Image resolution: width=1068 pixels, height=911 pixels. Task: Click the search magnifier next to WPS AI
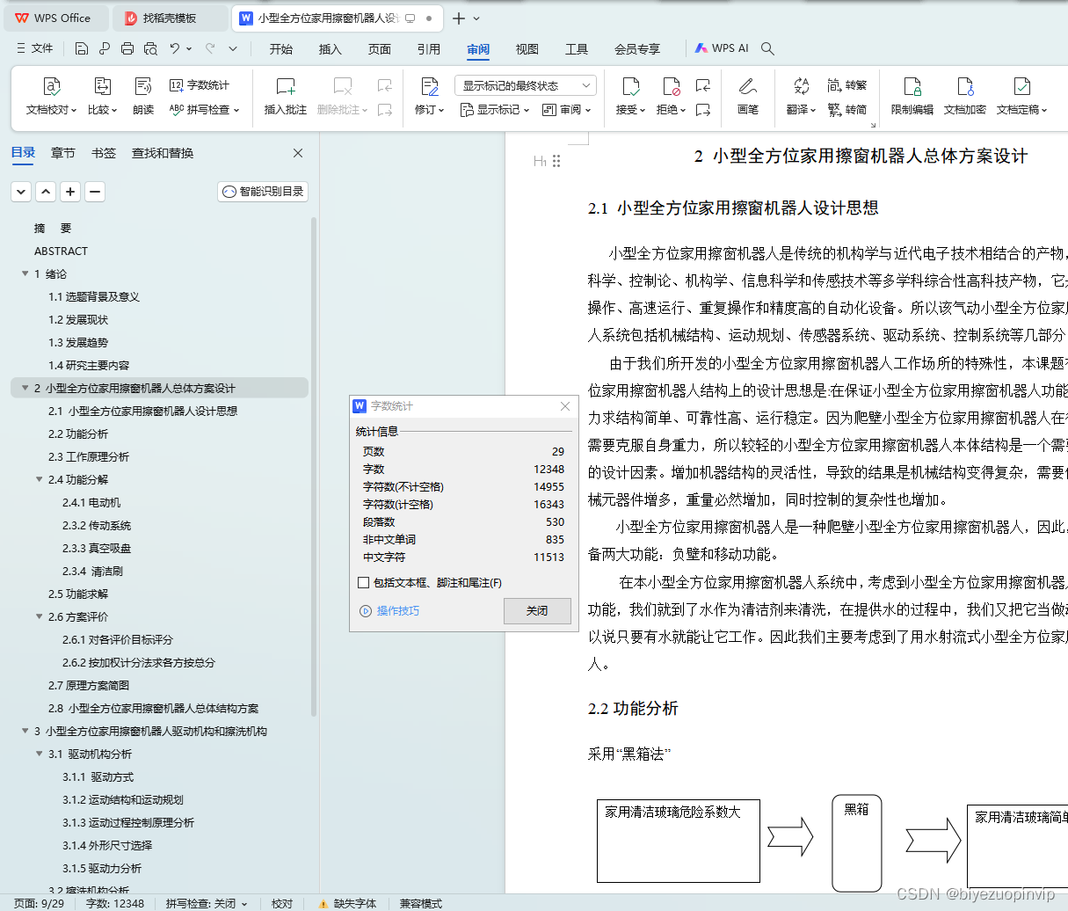tap(767, 48)
